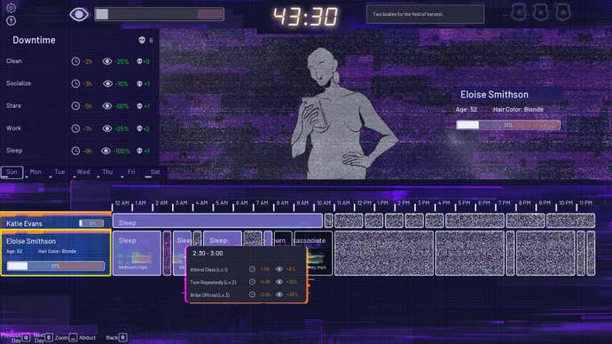Click the eye icon in the Socialize row
Image resolution: width=612 pixels, height=344 pixels.
107,83
